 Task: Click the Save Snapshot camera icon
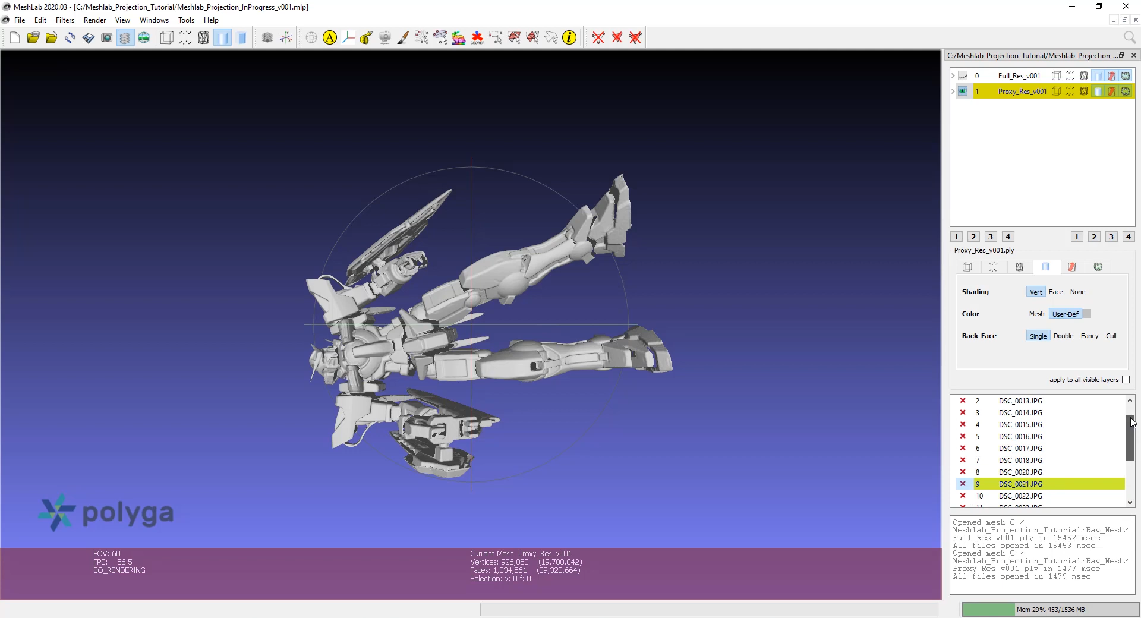107,38
